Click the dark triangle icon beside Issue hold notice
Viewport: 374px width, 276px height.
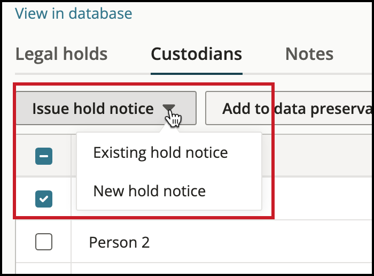169,108
